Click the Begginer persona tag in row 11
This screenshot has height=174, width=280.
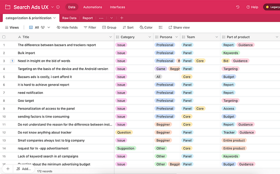coord(163,125)
